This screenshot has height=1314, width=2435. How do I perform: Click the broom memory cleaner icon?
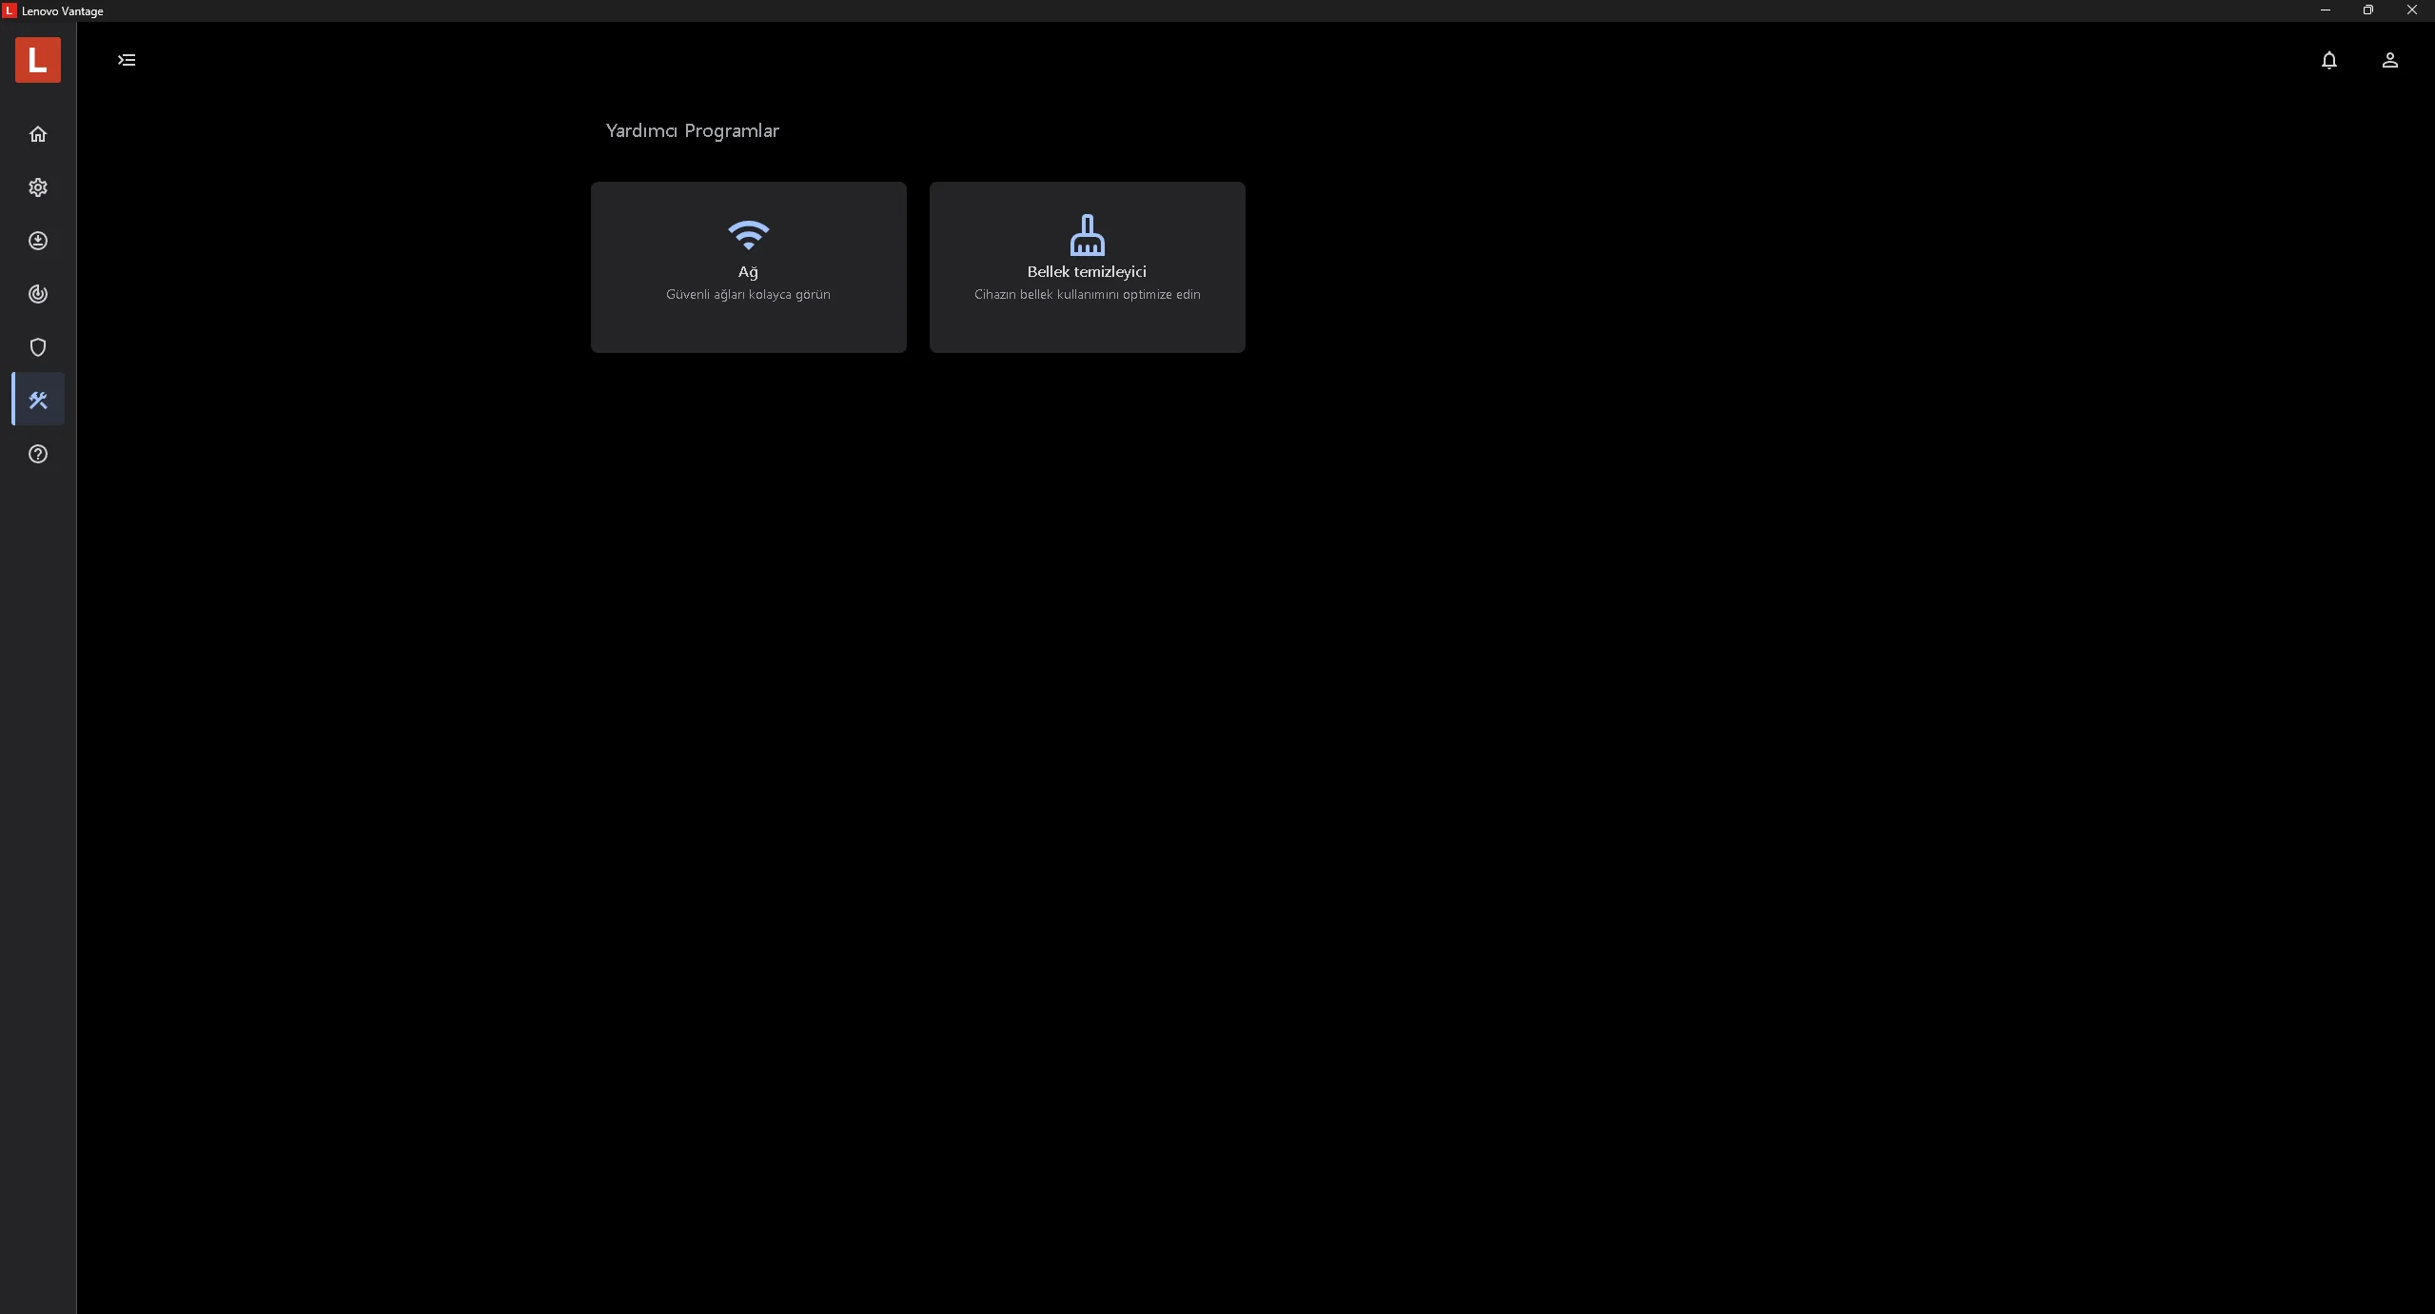[x=1087, y=234]
